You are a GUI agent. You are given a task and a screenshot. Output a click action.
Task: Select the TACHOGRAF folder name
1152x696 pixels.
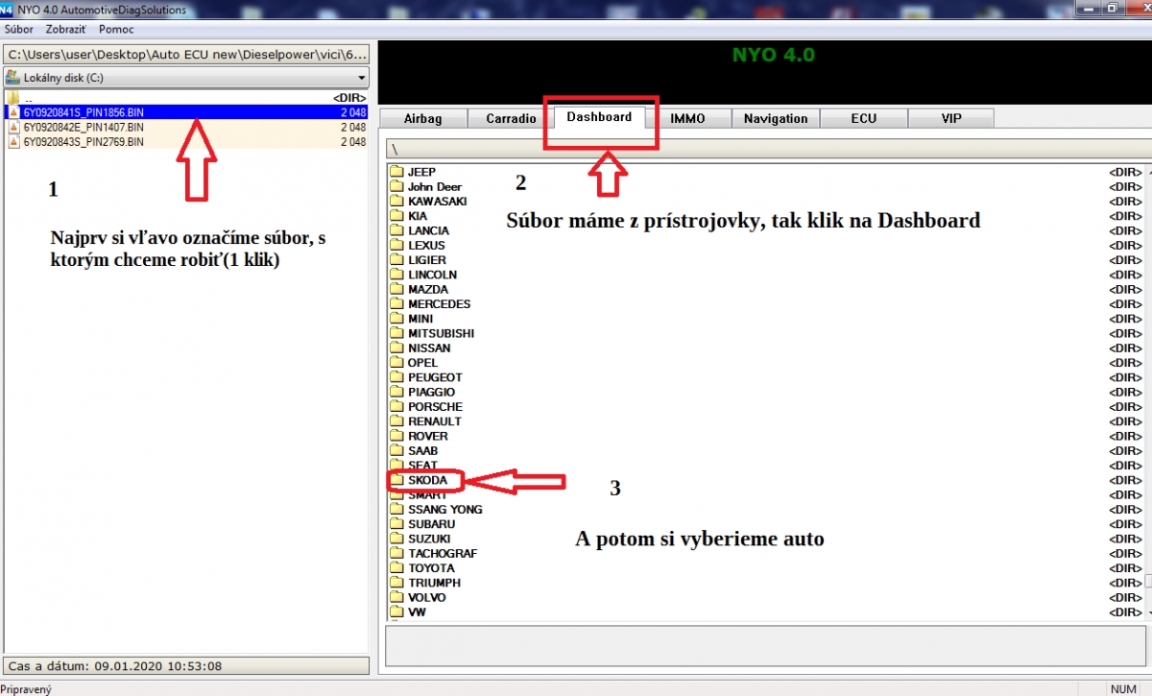443,553
